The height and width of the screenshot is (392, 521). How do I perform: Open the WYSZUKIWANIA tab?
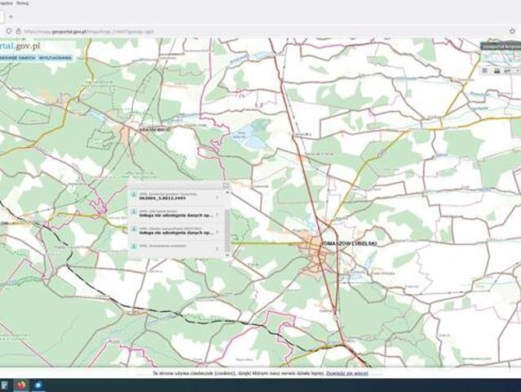tap(56, 58)
